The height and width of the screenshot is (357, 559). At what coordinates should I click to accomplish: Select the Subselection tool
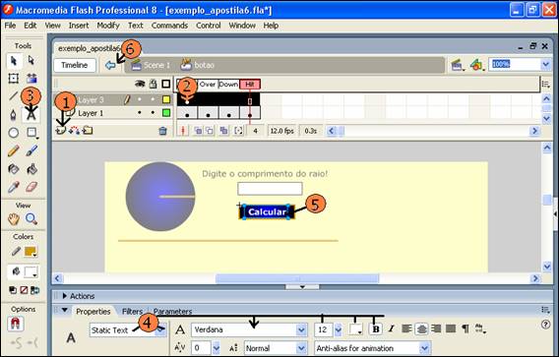click(31, 61)
